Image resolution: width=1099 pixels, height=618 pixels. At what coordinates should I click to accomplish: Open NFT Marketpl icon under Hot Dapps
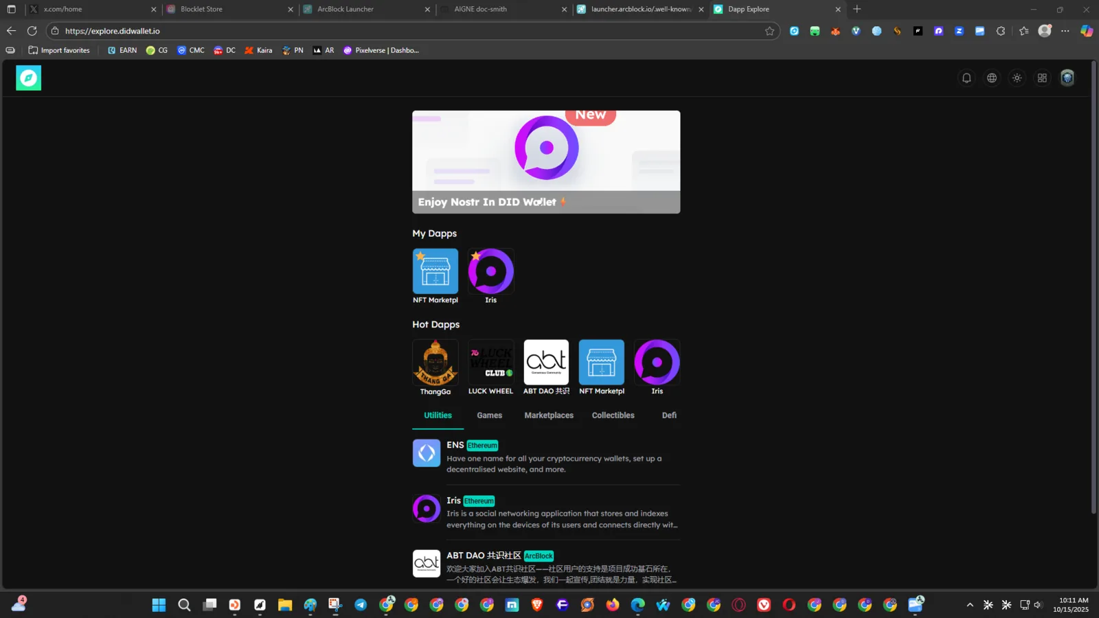click(x=602, y=363)
